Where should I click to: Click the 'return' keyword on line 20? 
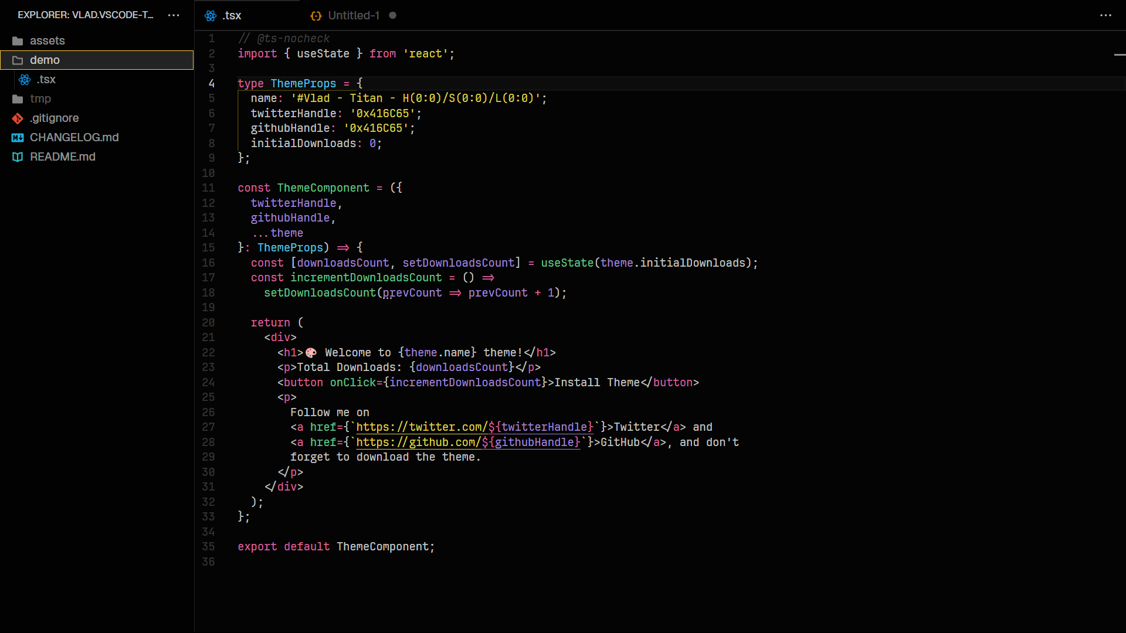pos(270,323)
